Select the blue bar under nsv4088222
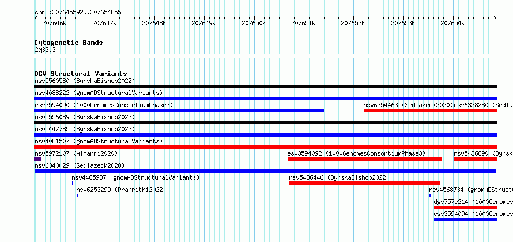Image resolution: width=513 pixels, height=242 pixels. click(x=265, y=99)
